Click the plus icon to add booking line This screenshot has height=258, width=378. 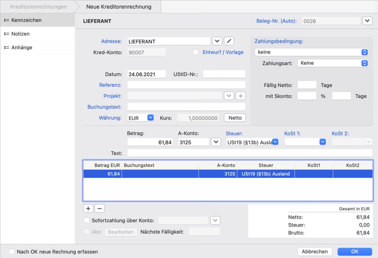88,209
